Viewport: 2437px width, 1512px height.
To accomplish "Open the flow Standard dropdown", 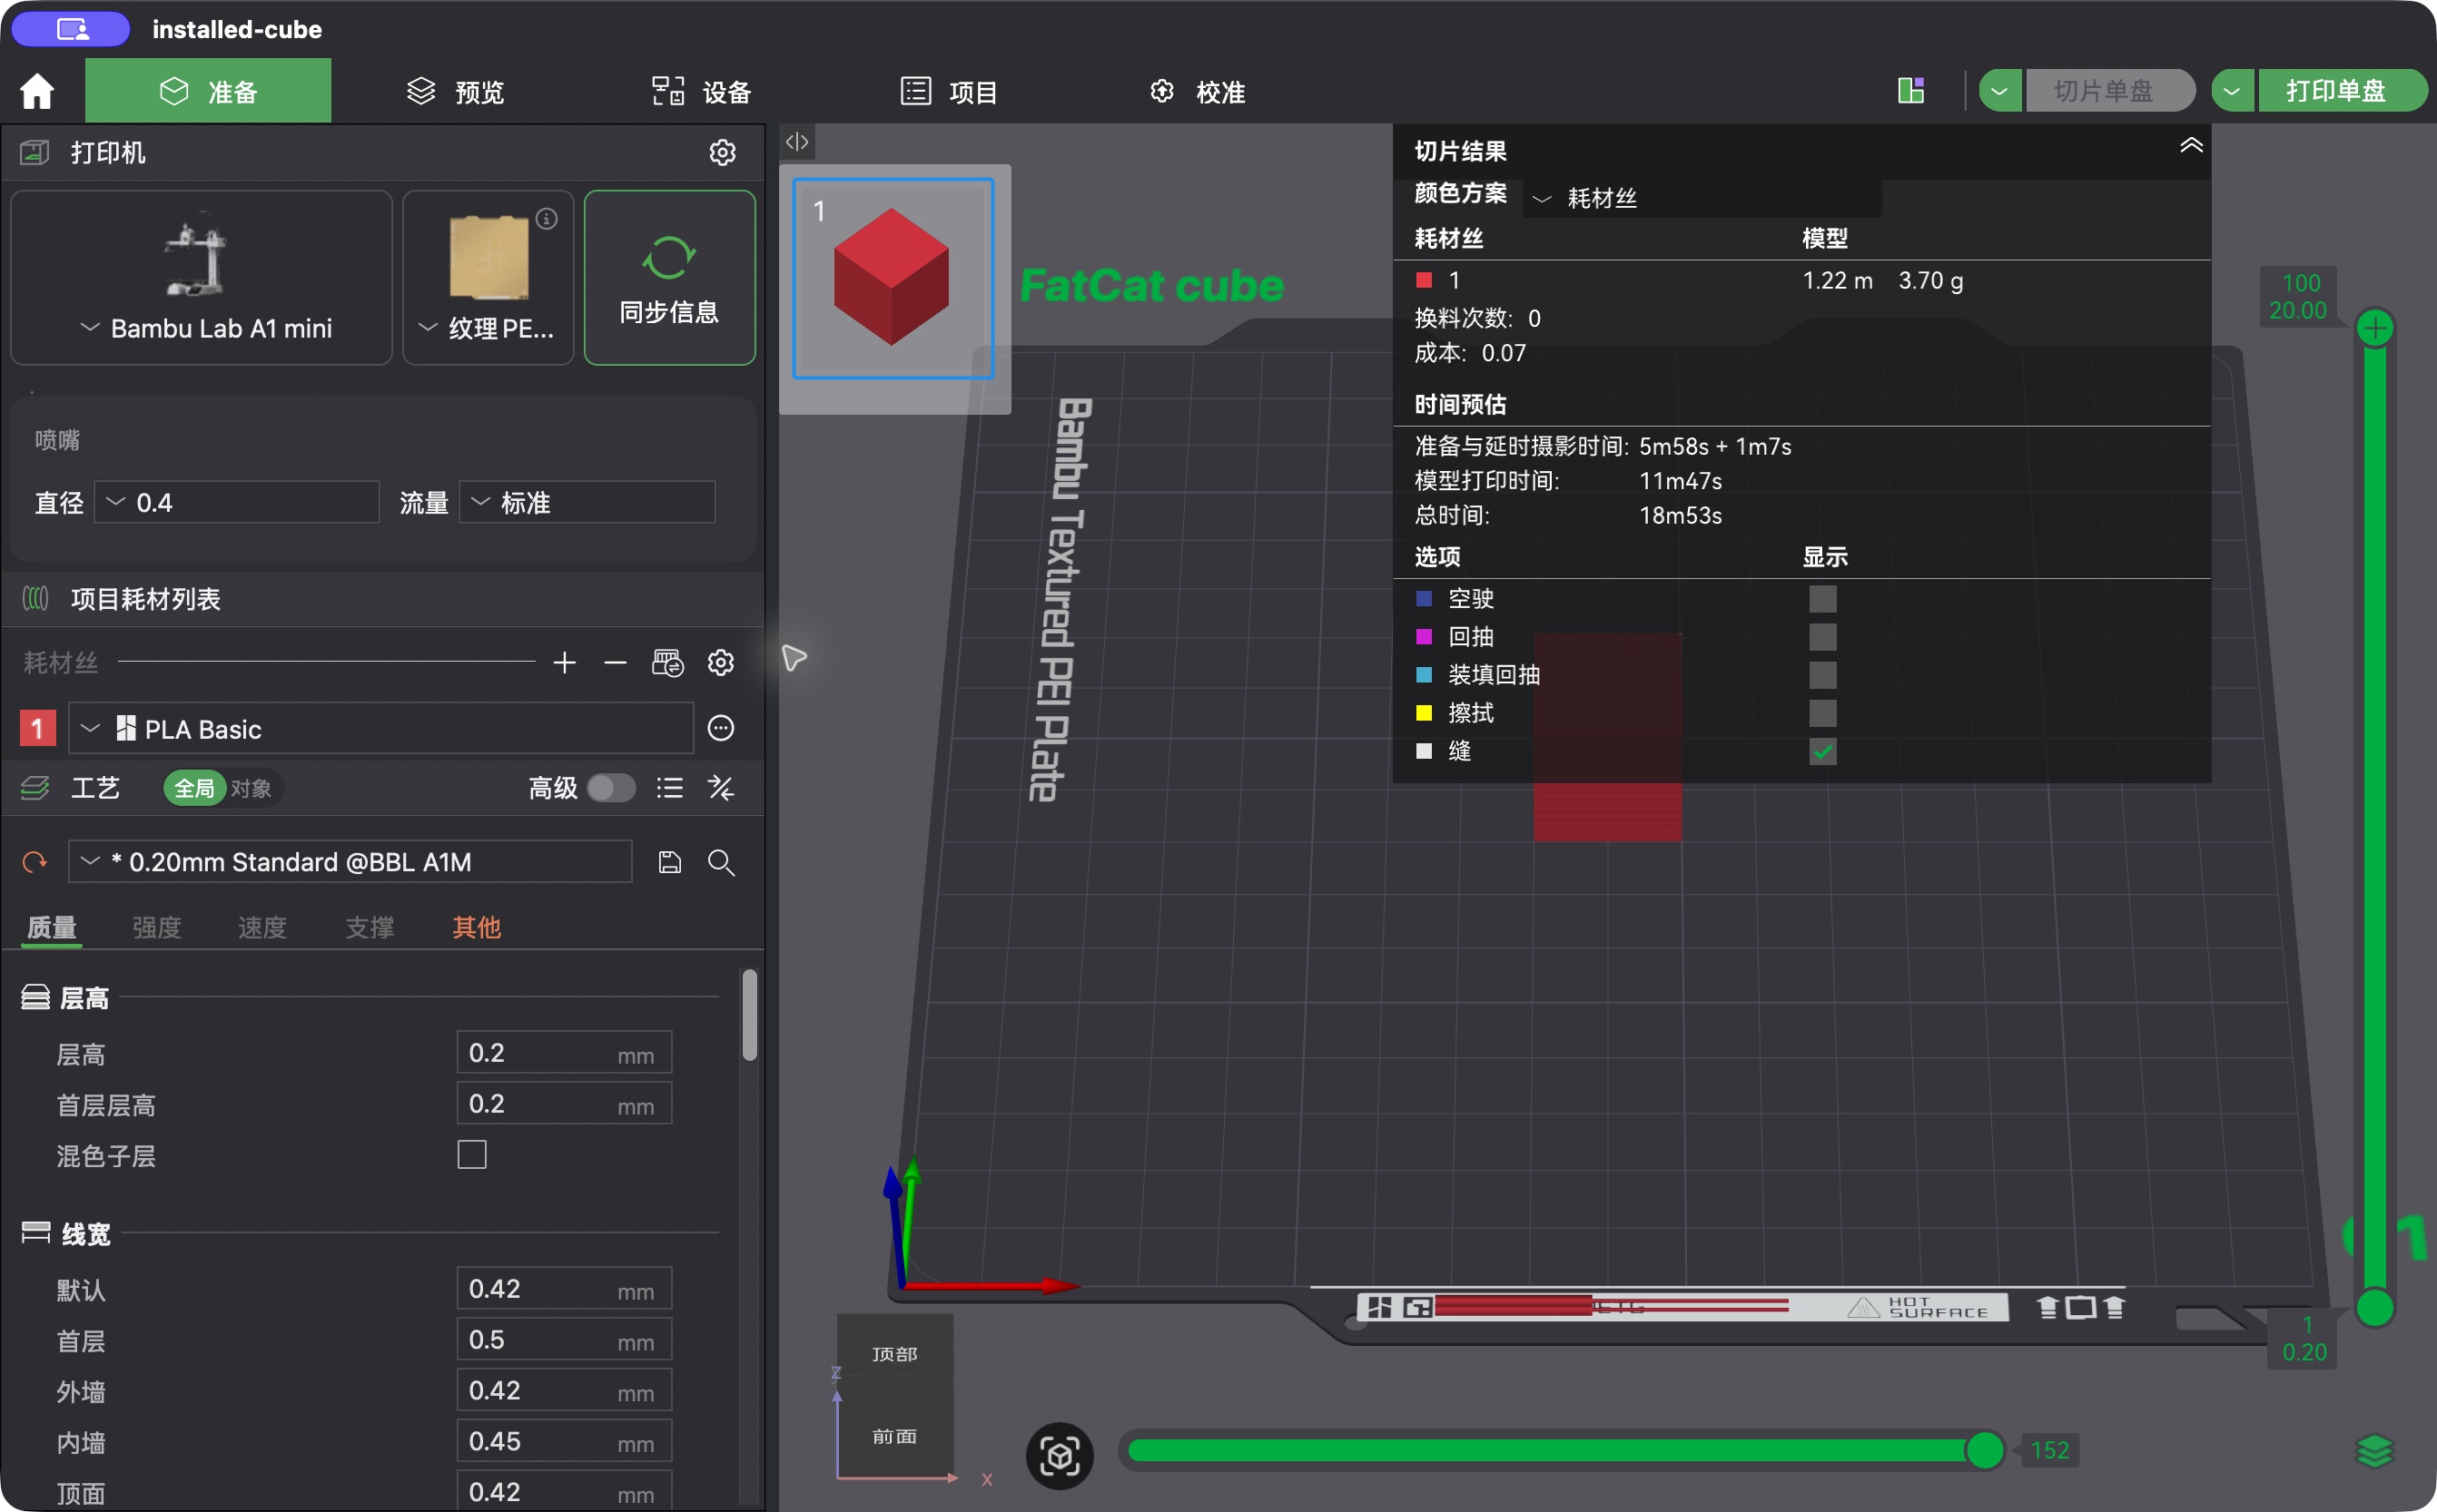I will (587, 502).
